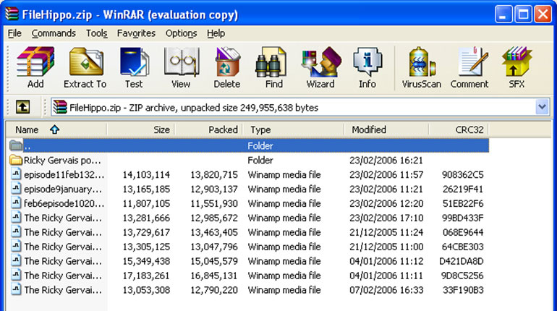Screen dimensions: 557x311
Task: Select the file sized 13,281,666
Action: click(x=247, y=218)
